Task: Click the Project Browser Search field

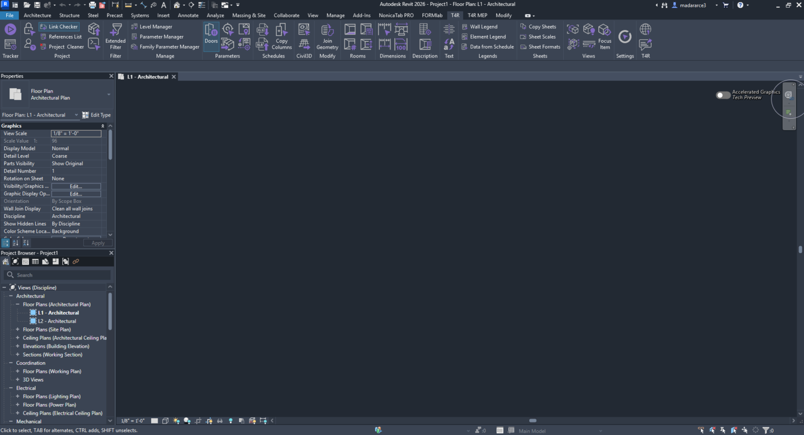Action: [58, 275]
